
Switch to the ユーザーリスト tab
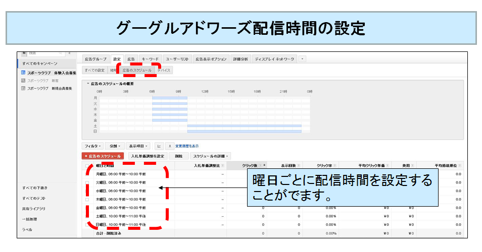pyautogui.click(x=177, y=59)
